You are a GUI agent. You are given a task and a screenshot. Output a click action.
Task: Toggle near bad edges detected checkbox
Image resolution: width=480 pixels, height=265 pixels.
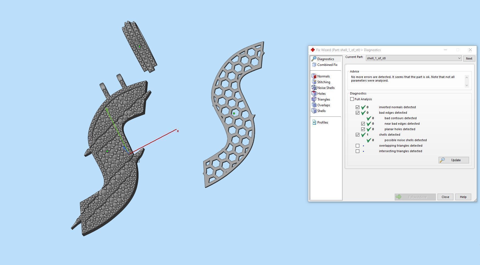click(x=363, y=124)
